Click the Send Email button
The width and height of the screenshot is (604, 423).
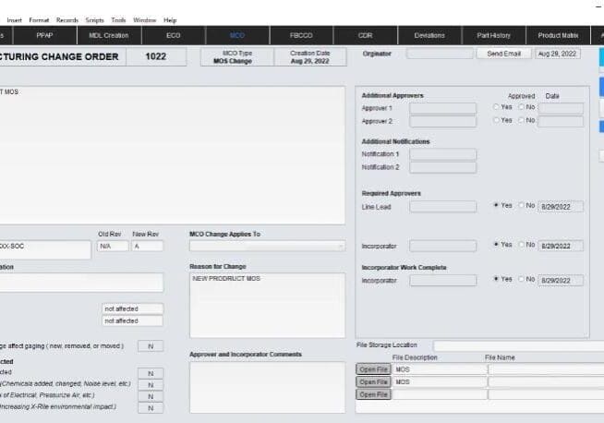[x=504, y=54]
